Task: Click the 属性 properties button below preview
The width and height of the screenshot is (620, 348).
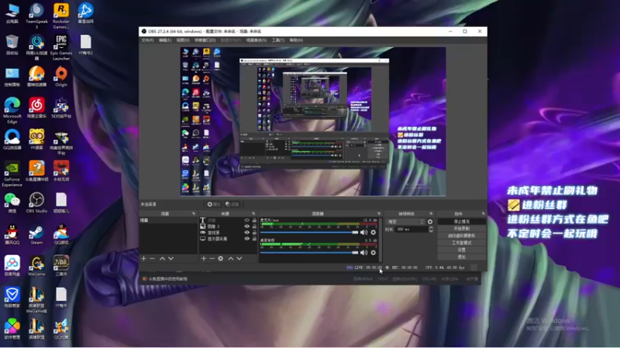Action: 214,204
